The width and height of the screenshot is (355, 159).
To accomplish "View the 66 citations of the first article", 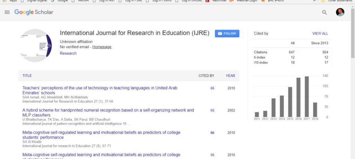I will point(212,88).
